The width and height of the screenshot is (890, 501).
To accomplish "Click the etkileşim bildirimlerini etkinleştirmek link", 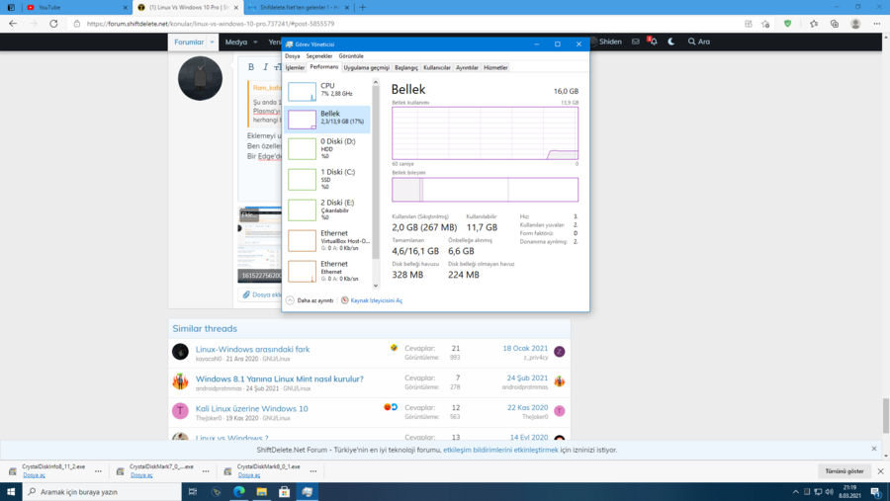I will click(500, 450).
